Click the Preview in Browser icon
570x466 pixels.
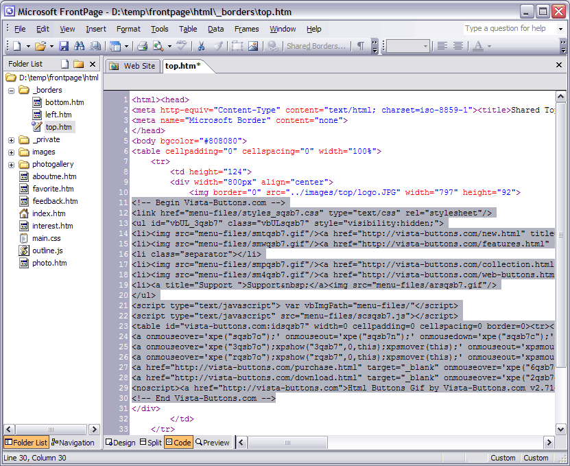[x=158, y=46]
